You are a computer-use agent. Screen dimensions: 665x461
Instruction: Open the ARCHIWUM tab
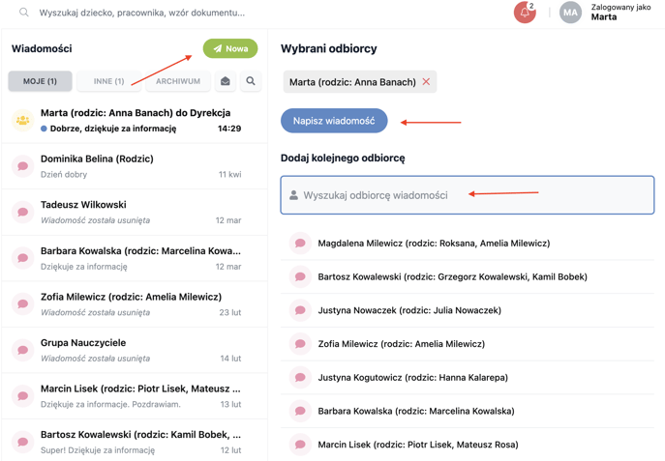[178, 81]
